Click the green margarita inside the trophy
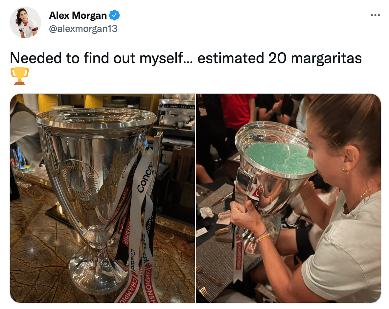This screenshot has width=389, height=309. coord(280,158)
